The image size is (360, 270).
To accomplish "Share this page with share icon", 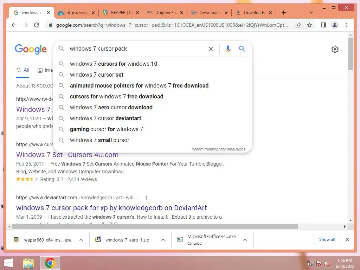I will click(298, 25).
